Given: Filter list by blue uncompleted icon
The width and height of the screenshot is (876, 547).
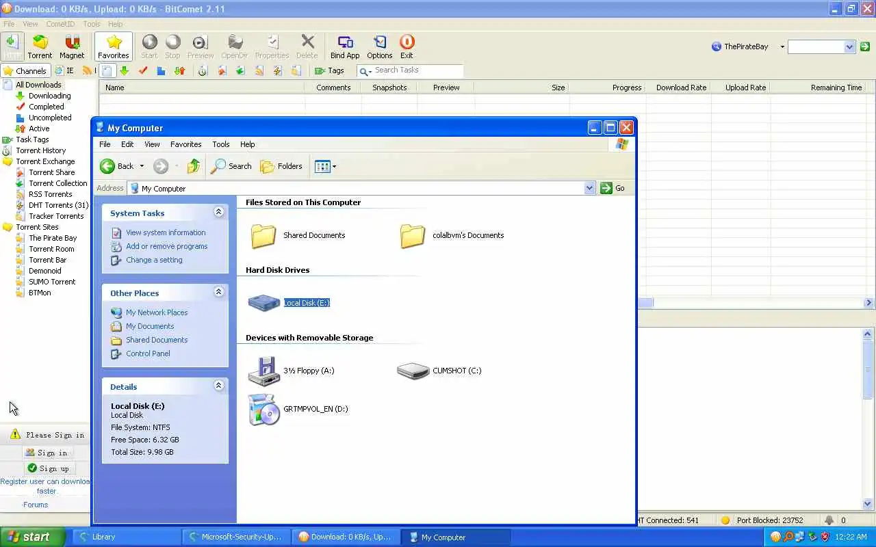Looking at the screenshot, I should [x=161, y=70].
